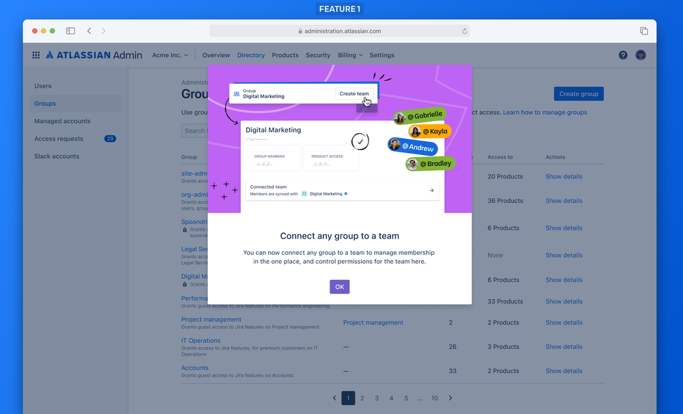Show details for IT Operations group
The width and height of the screenshot is (683, 414).
pos(564,346)
